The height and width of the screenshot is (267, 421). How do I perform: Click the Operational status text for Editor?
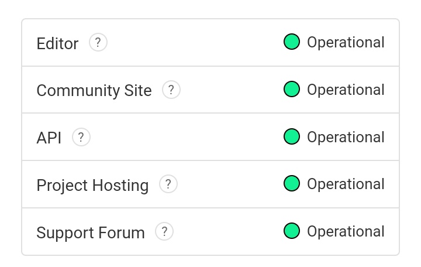(346, 43)
